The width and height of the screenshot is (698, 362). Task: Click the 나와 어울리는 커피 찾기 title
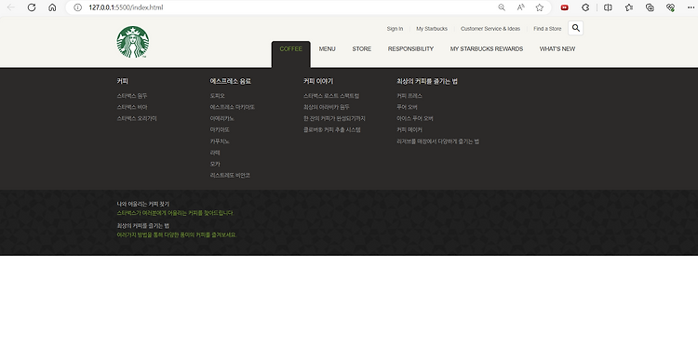[x=143, y=204]
